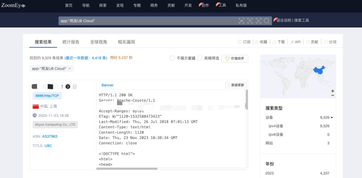Screen dimensions: 362x178
Task: Click the banner vertical scrollbar
Action: 247,99
